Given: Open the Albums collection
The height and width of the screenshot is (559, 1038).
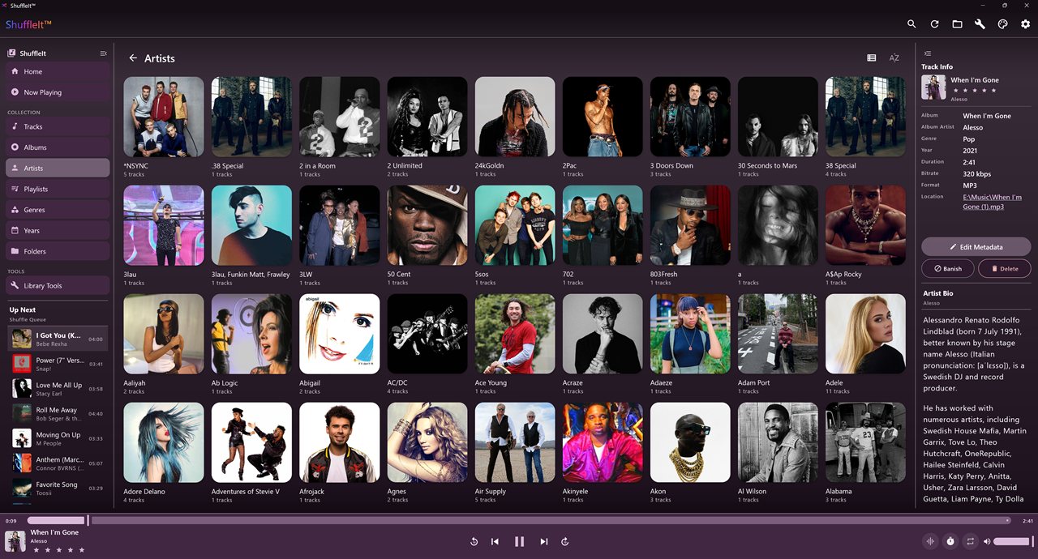Looking at the screenshot, I should (x=58, y=147).
